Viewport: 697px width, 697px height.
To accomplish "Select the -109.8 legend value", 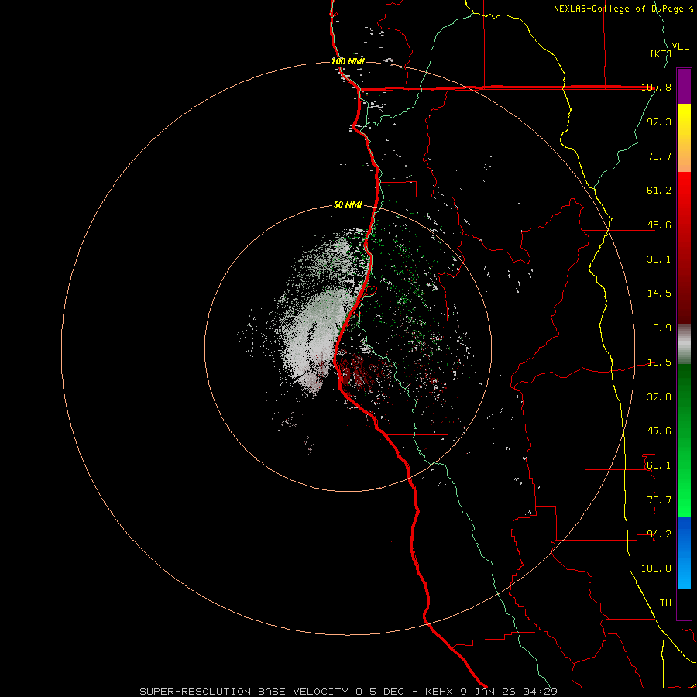I will coord(653,568).
